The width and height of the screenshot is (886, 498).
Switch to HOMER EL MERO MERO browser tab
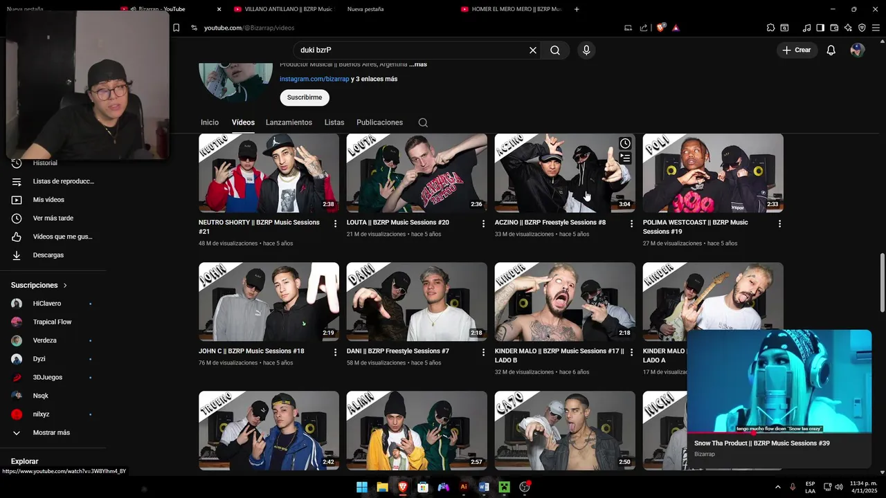(510, 9)
